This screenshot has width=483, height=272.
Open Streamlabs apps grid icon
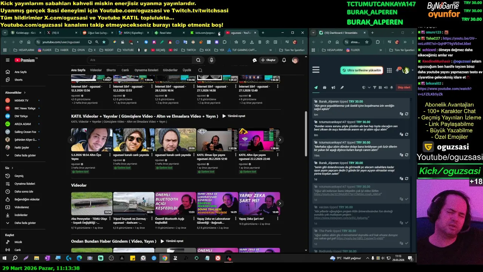click(x=389, y=70)
